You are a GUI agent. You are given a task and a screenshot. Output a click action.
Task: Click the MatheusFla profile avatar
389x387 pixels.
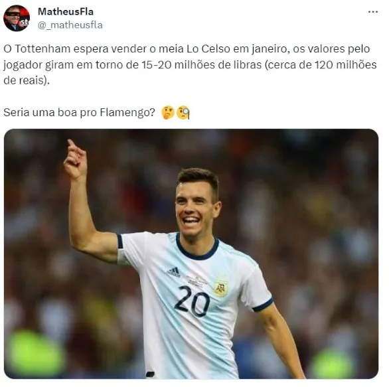17,18
